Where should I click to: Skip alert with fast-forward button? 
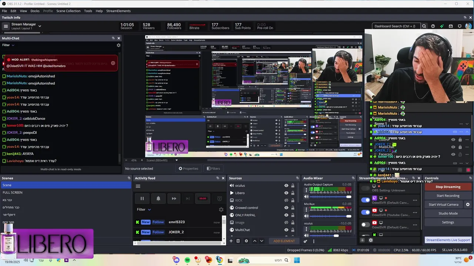point(174,198)
